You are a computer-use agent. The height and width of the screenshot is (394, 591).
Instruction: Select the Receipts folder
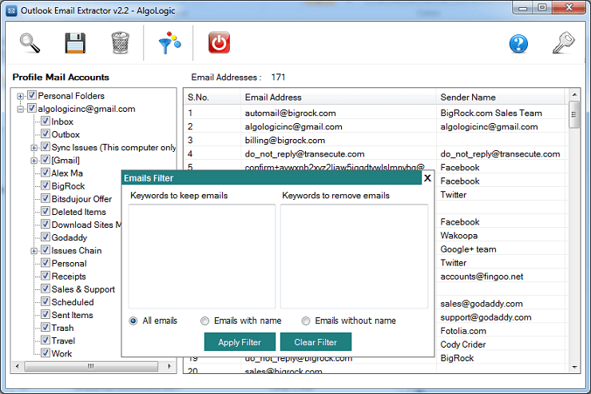[69, 277]
